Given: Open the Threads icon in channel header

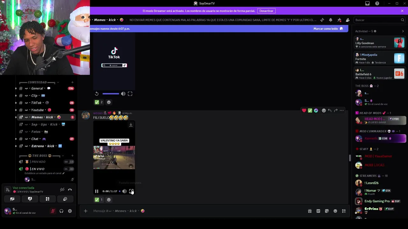Looking at the screenshot, I should (x=322, y=20).
